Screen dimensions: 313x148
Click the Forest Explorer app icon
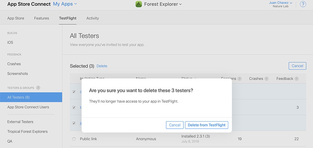pyautogui.click(x=139, y=4)
